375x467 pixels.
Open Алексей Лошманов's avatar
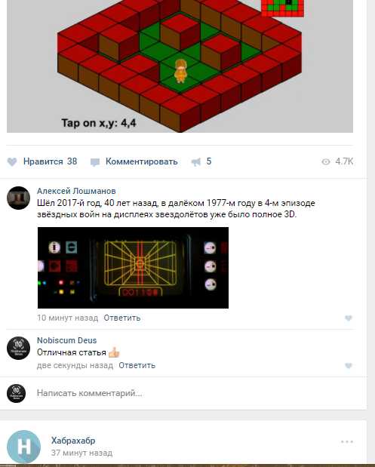pos(18,198)
